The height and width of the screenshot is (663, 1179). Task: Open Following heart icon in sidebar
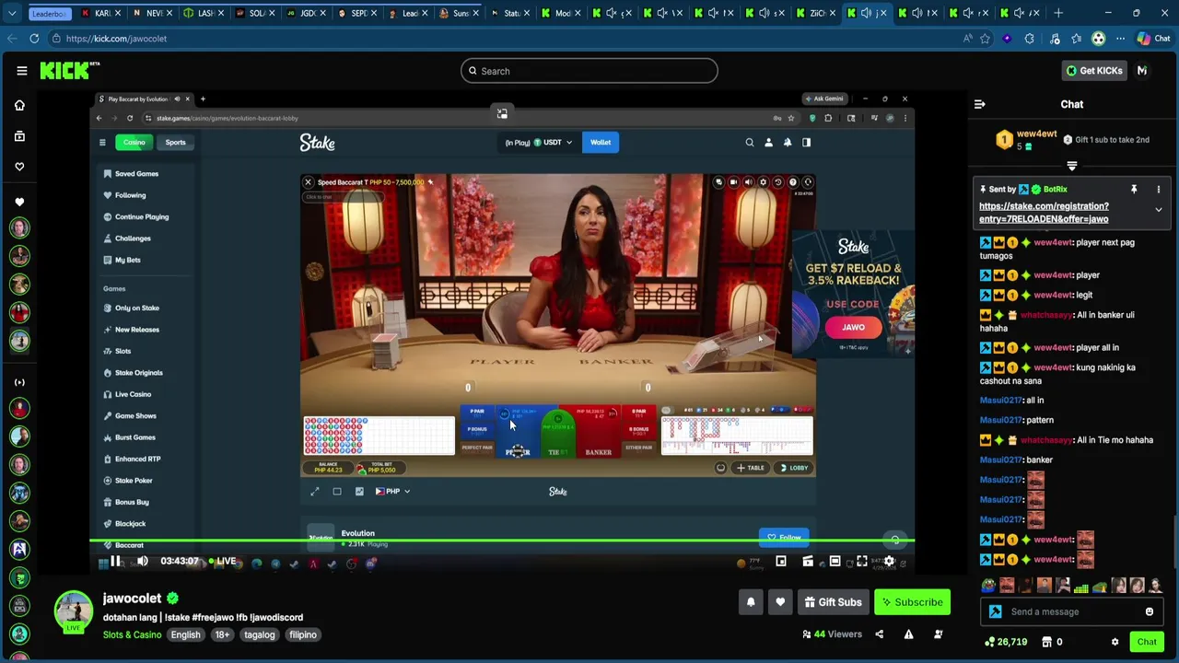click(x=19, y=167)
